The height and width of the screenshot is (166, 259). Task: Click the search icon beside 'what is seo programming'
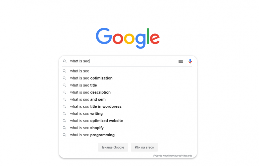(64, 135)
